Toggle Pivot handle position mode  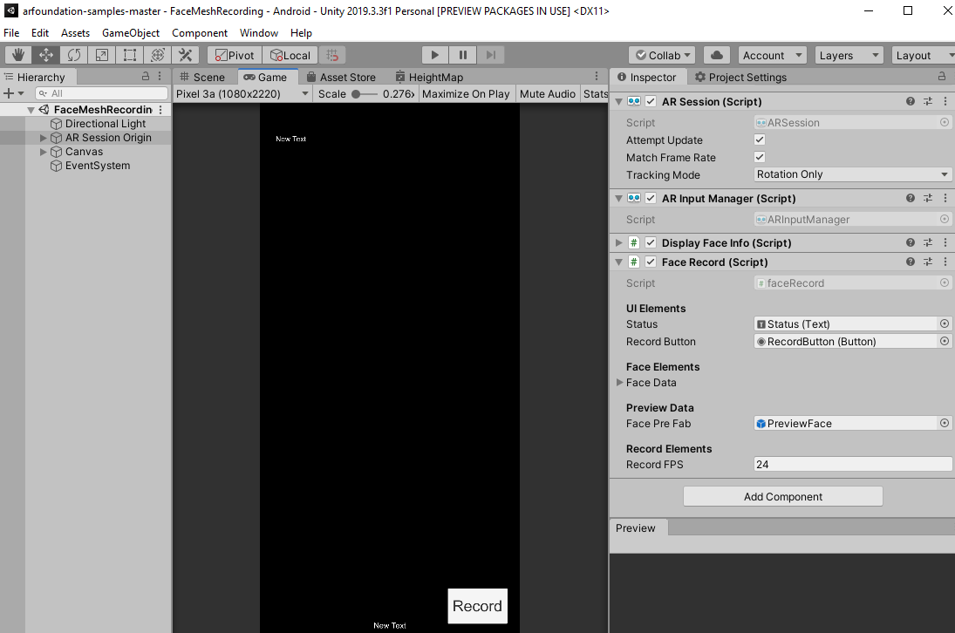(x=235, y=56)
